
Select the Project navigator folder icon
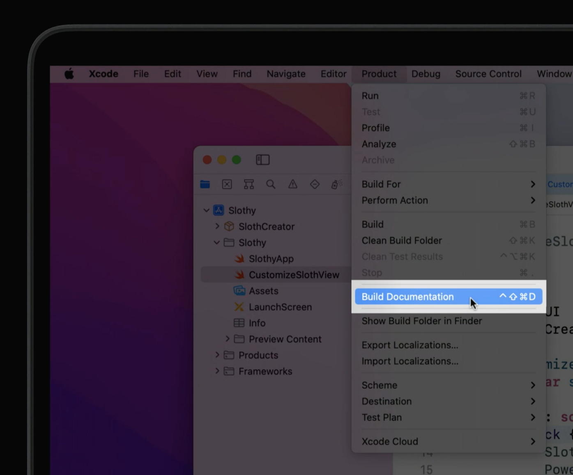click(x=205, y=185)
